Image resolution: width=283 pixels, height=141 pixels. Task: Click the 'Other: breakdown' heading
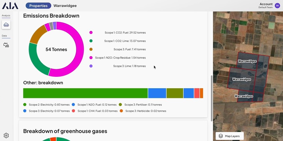point(43,83)
